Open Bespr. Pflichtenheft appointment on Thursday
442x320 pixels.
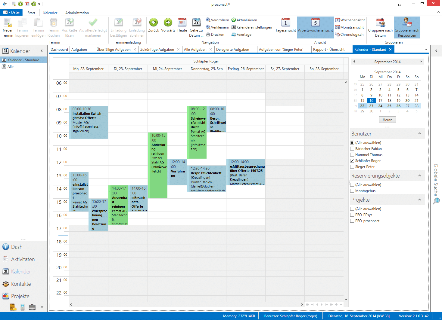(x=207, y=179)
